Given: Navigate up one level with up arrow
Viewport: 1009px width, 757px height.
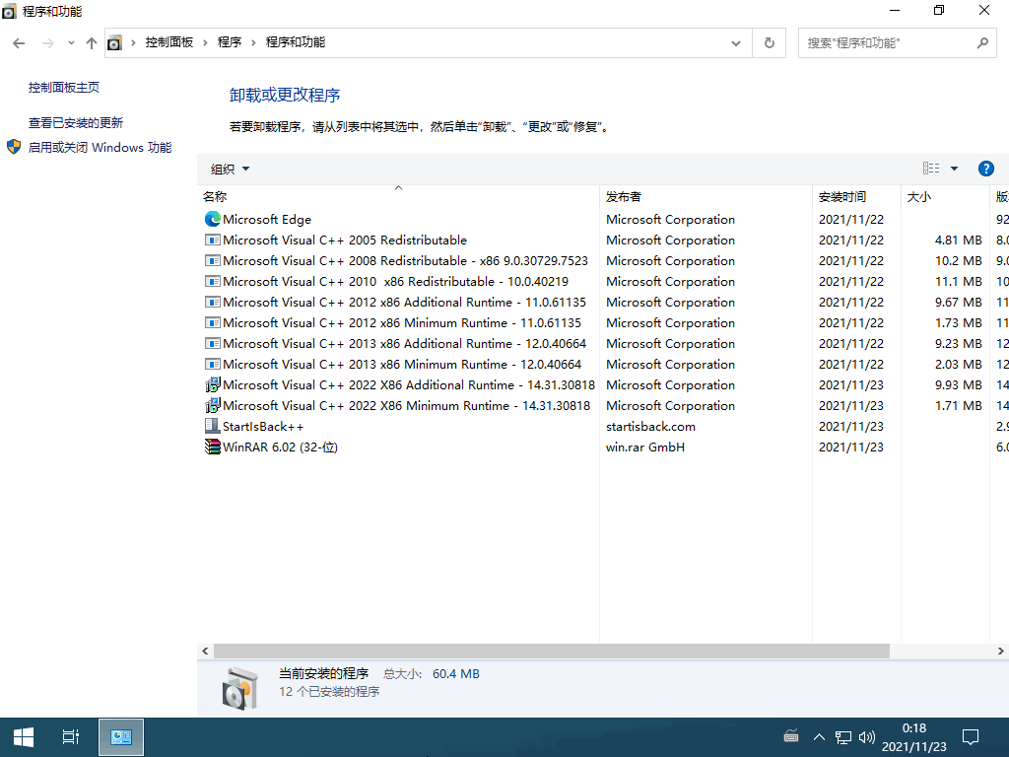Looking at the screenshot, I should (92, 43).
